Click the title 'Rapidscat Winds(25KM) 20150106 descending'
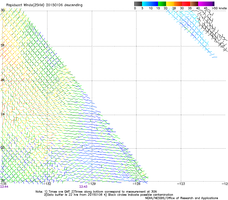Screen dimensions: 228x200 [x=44, y=5]
